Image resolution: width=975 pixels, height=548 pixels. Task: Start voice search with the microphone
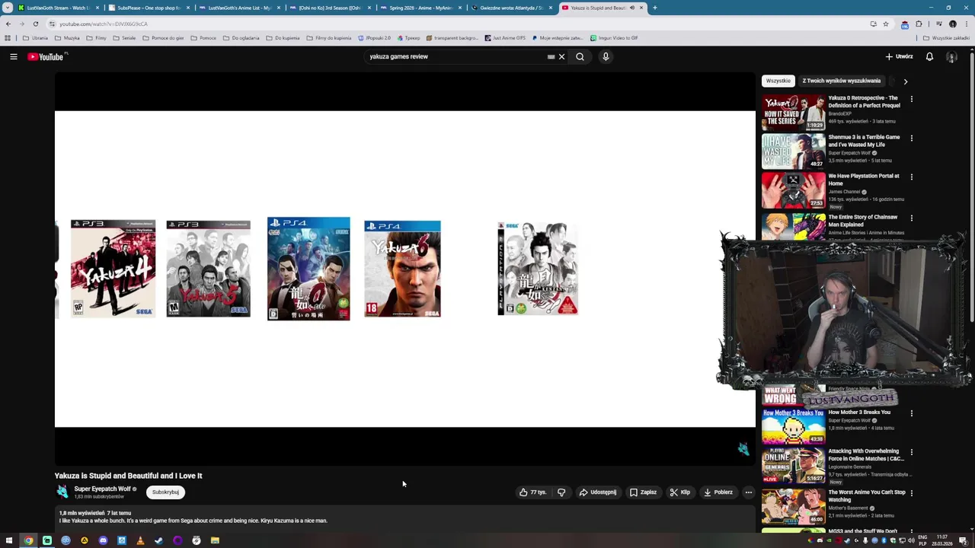[606, 56]
